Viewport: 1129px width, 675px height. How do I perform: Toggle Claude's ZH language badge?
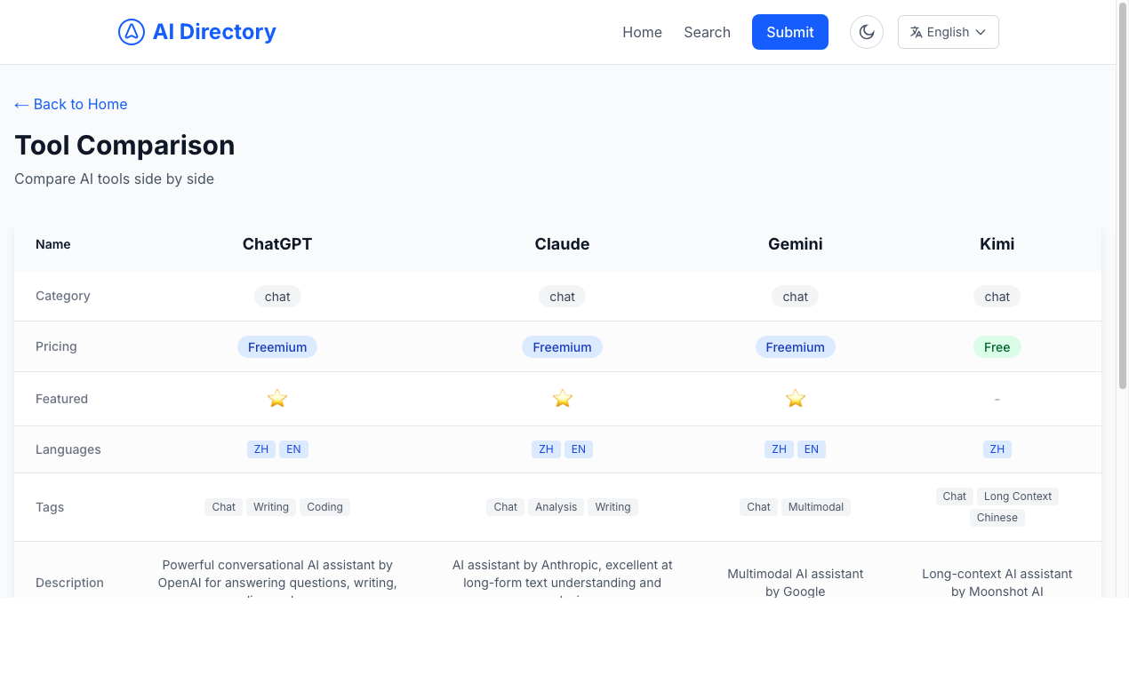coord(546,449)
